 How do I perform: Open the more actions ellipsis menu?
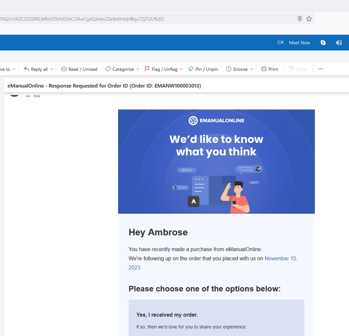[321, 69]
